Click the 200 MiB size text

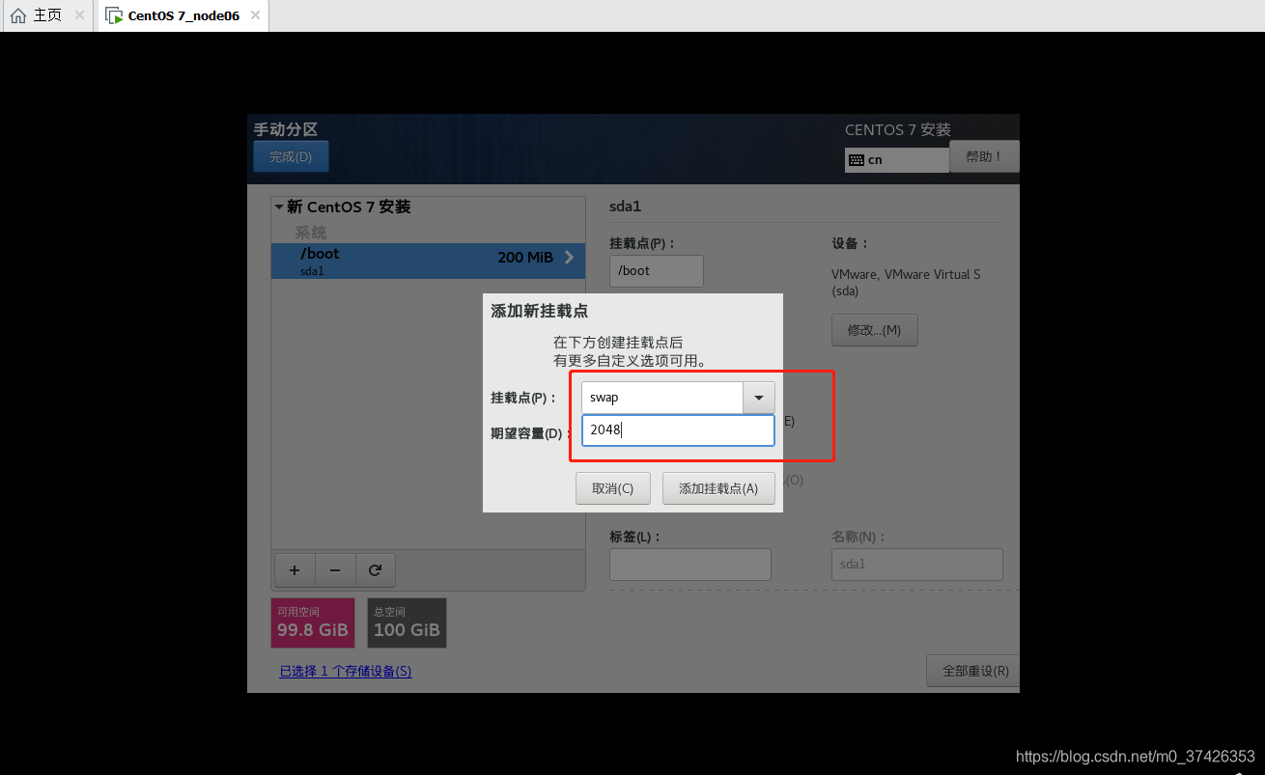(525, 258)
